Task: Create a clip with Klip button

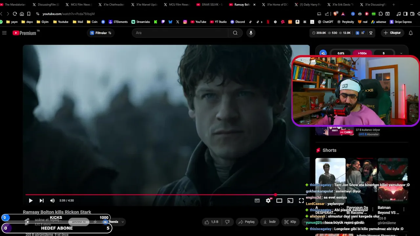Action: click(x=290, y=222)
